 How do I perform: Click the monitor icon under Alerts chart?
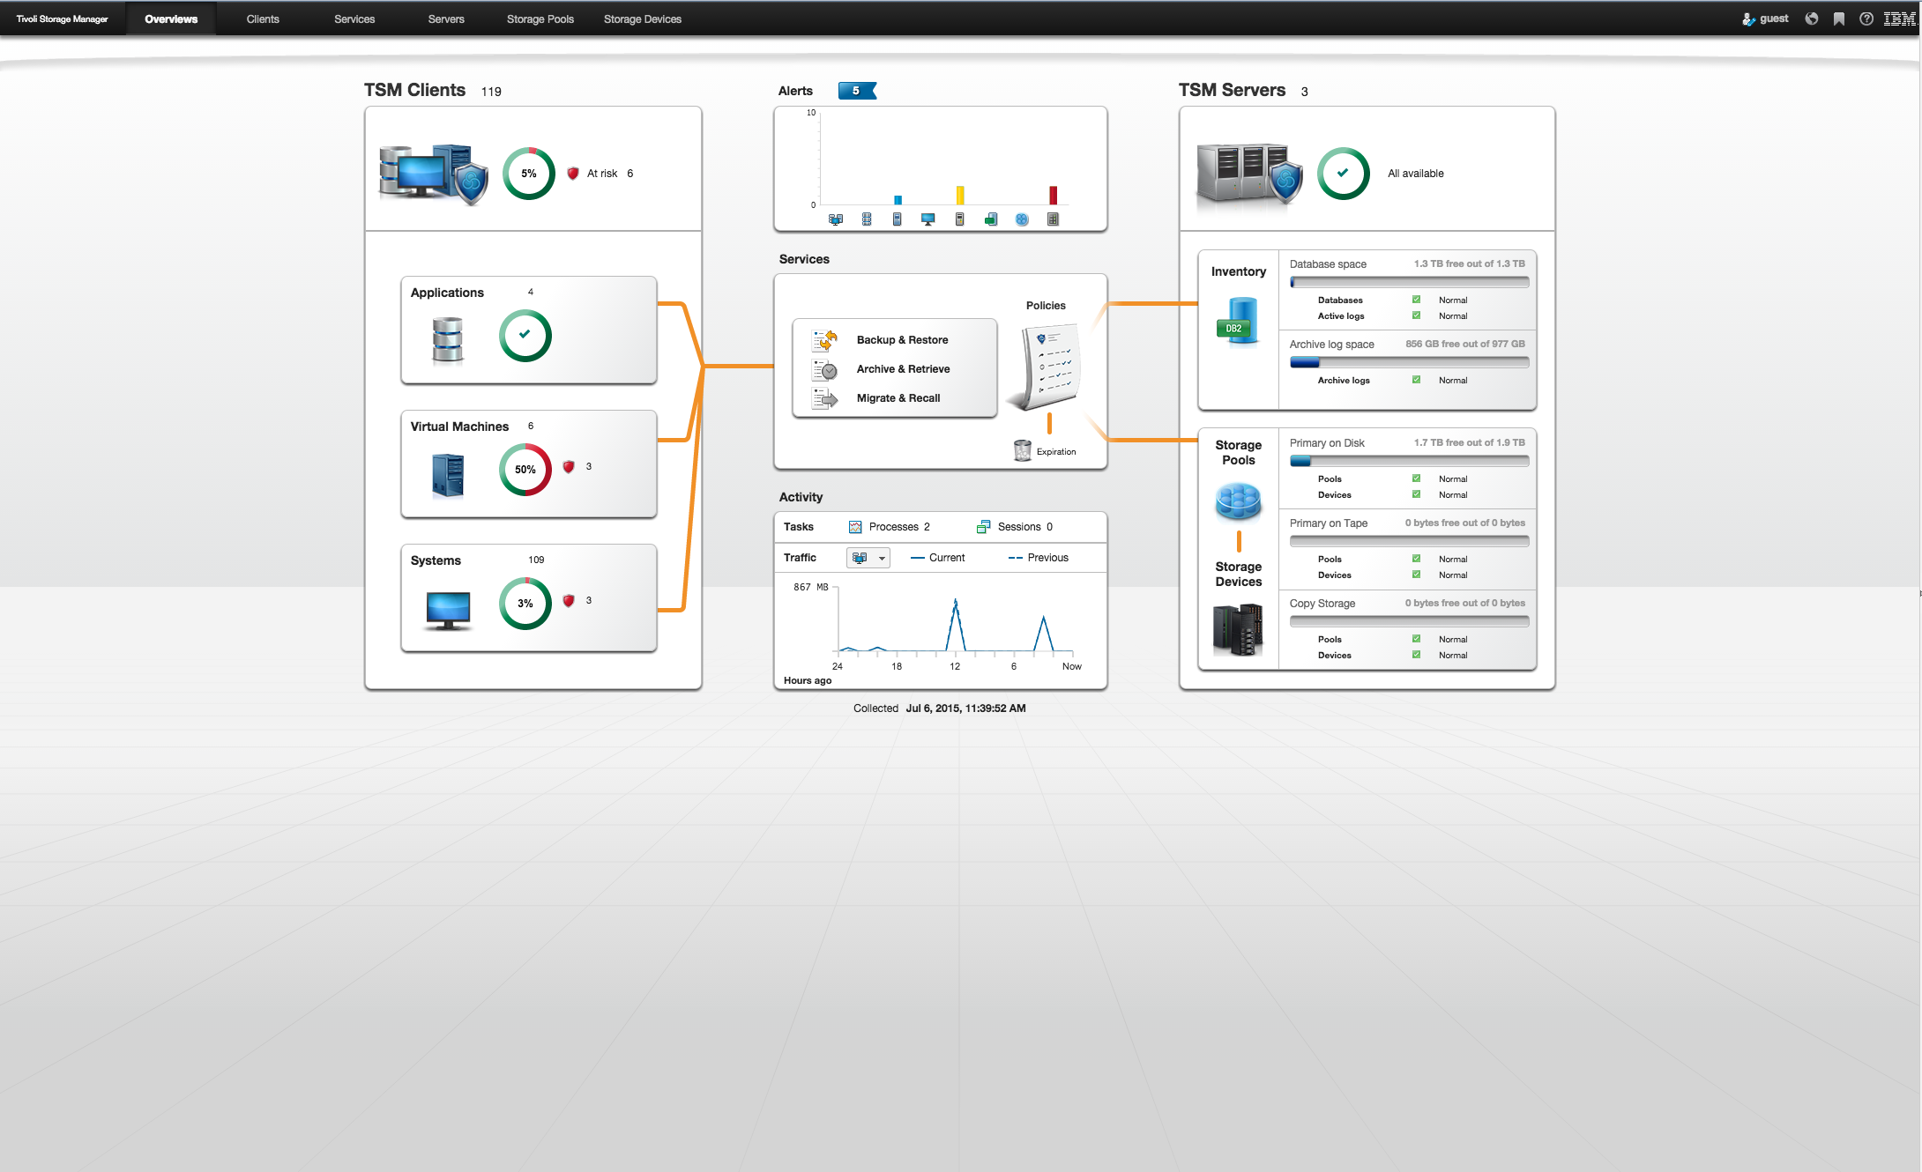pos(928,219)
